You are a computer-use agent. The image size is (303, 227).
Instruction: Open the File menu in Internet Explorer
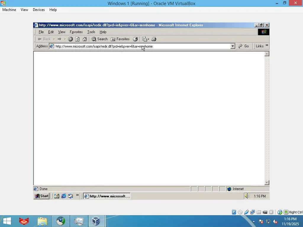41,32
